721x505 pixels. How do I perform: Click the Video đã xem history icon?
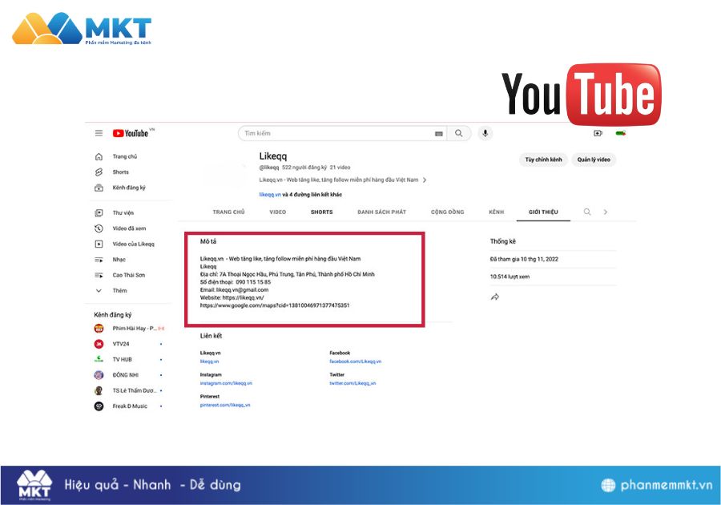point(99,228)
